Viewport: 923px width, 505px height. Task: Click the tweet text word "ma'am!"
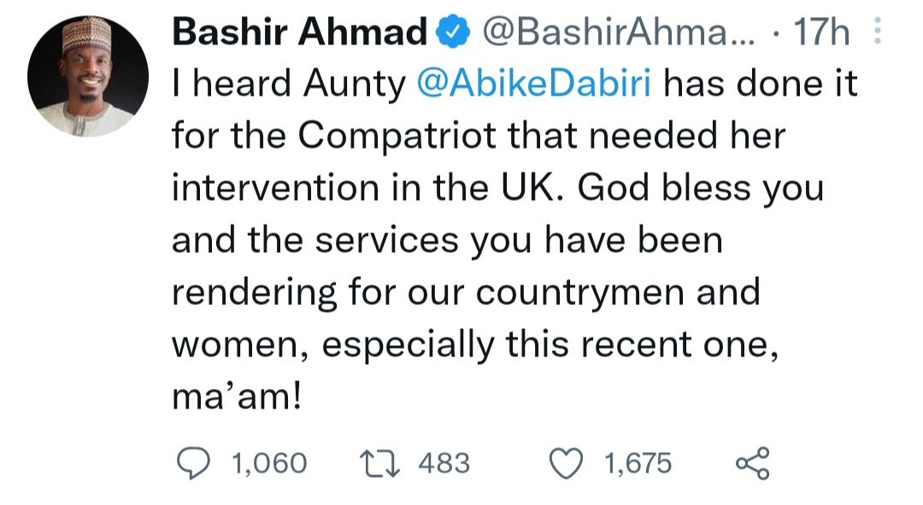click(x=238, y=397)
